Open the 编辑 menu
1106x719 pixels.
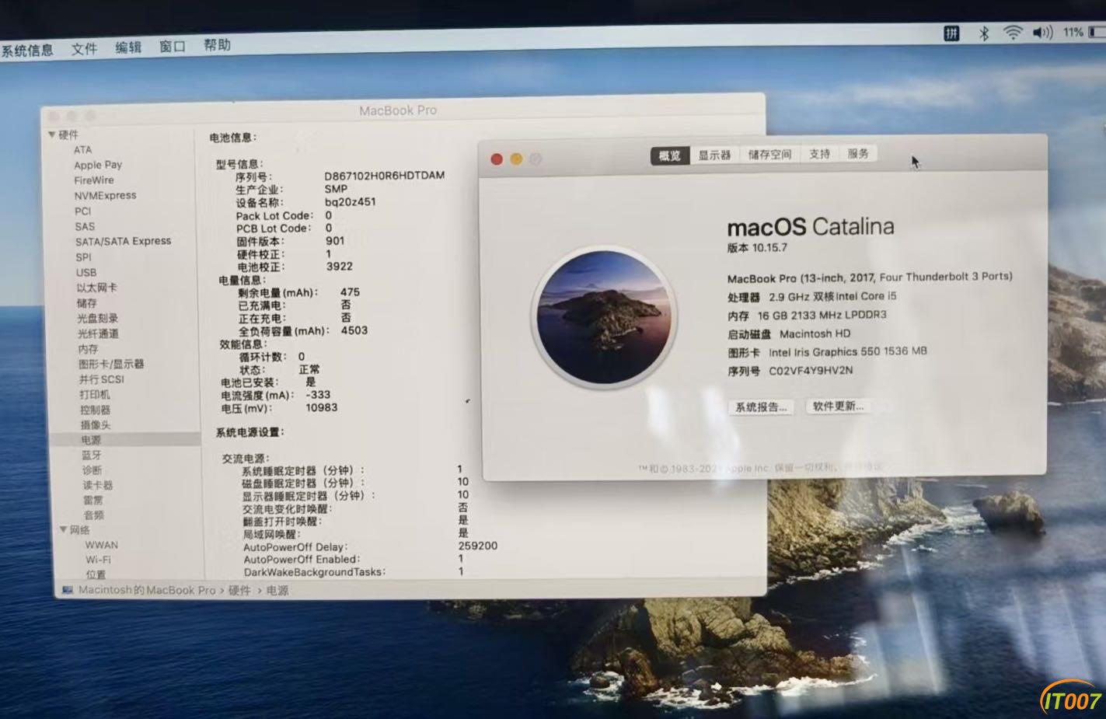[128, 47]
